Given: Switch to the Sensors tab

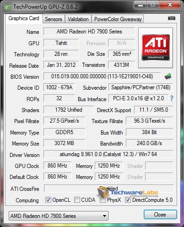Looking at the screenshot, I should [54, 19].
